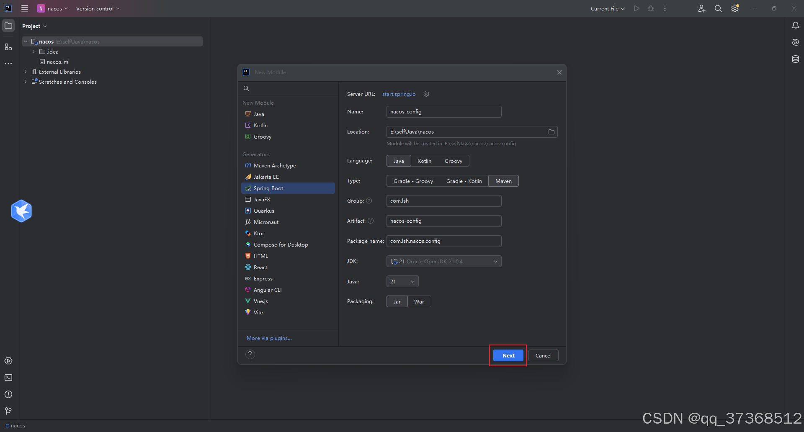Open the main hamburger menu

pyautogui.click(x=25, y=8)
